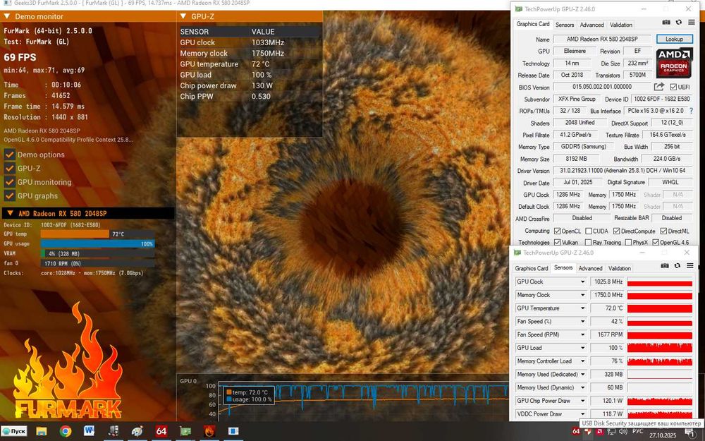Click USB Disk Security tray icon
This screenshot has width=705, height=441.
(588, 431)
